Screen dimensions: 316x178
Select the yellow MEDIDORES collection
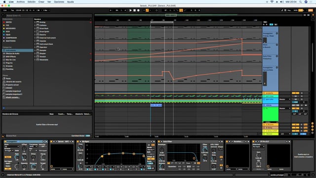[10, 29]
